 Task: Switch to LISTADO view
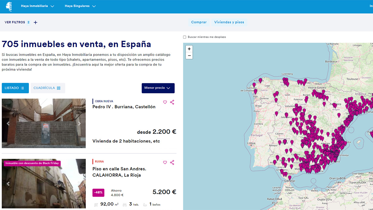pos(15,88)
